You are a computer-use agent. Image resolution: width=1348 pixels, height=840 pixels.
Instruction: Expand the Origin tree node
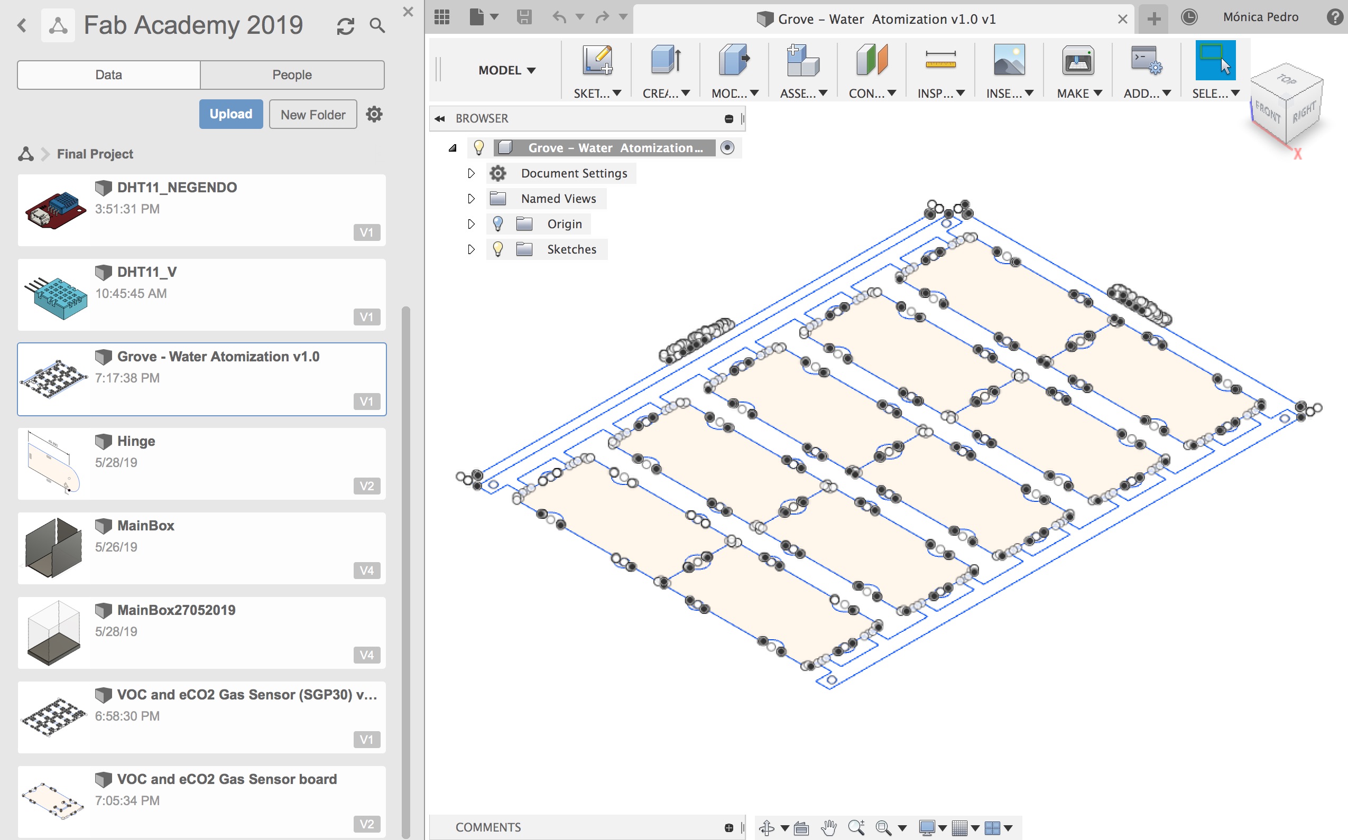(x=471, y=224)
